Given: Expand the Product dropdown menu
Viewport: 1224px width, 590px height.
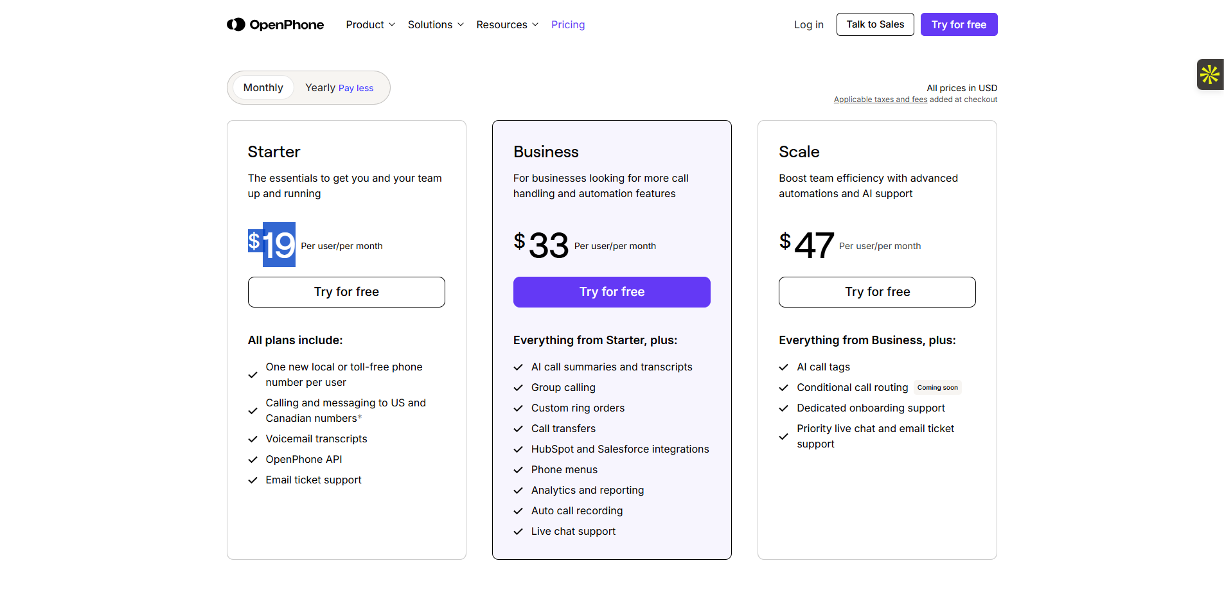Looking at the screenshot, I should point(370,25).
